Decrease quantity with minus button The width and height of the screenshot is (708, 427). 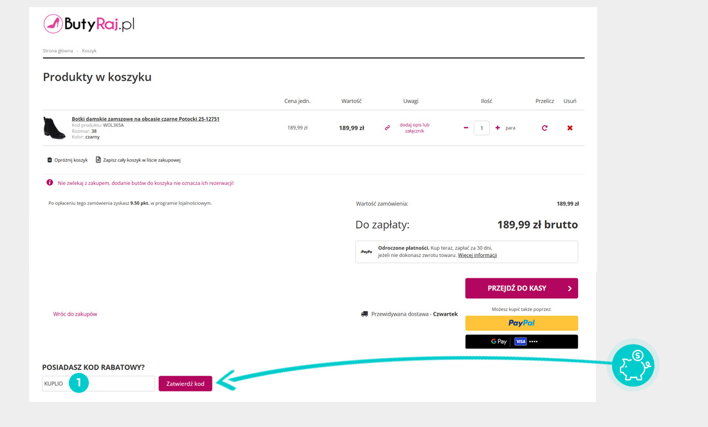pyautogui.click(x=466, y=128)
